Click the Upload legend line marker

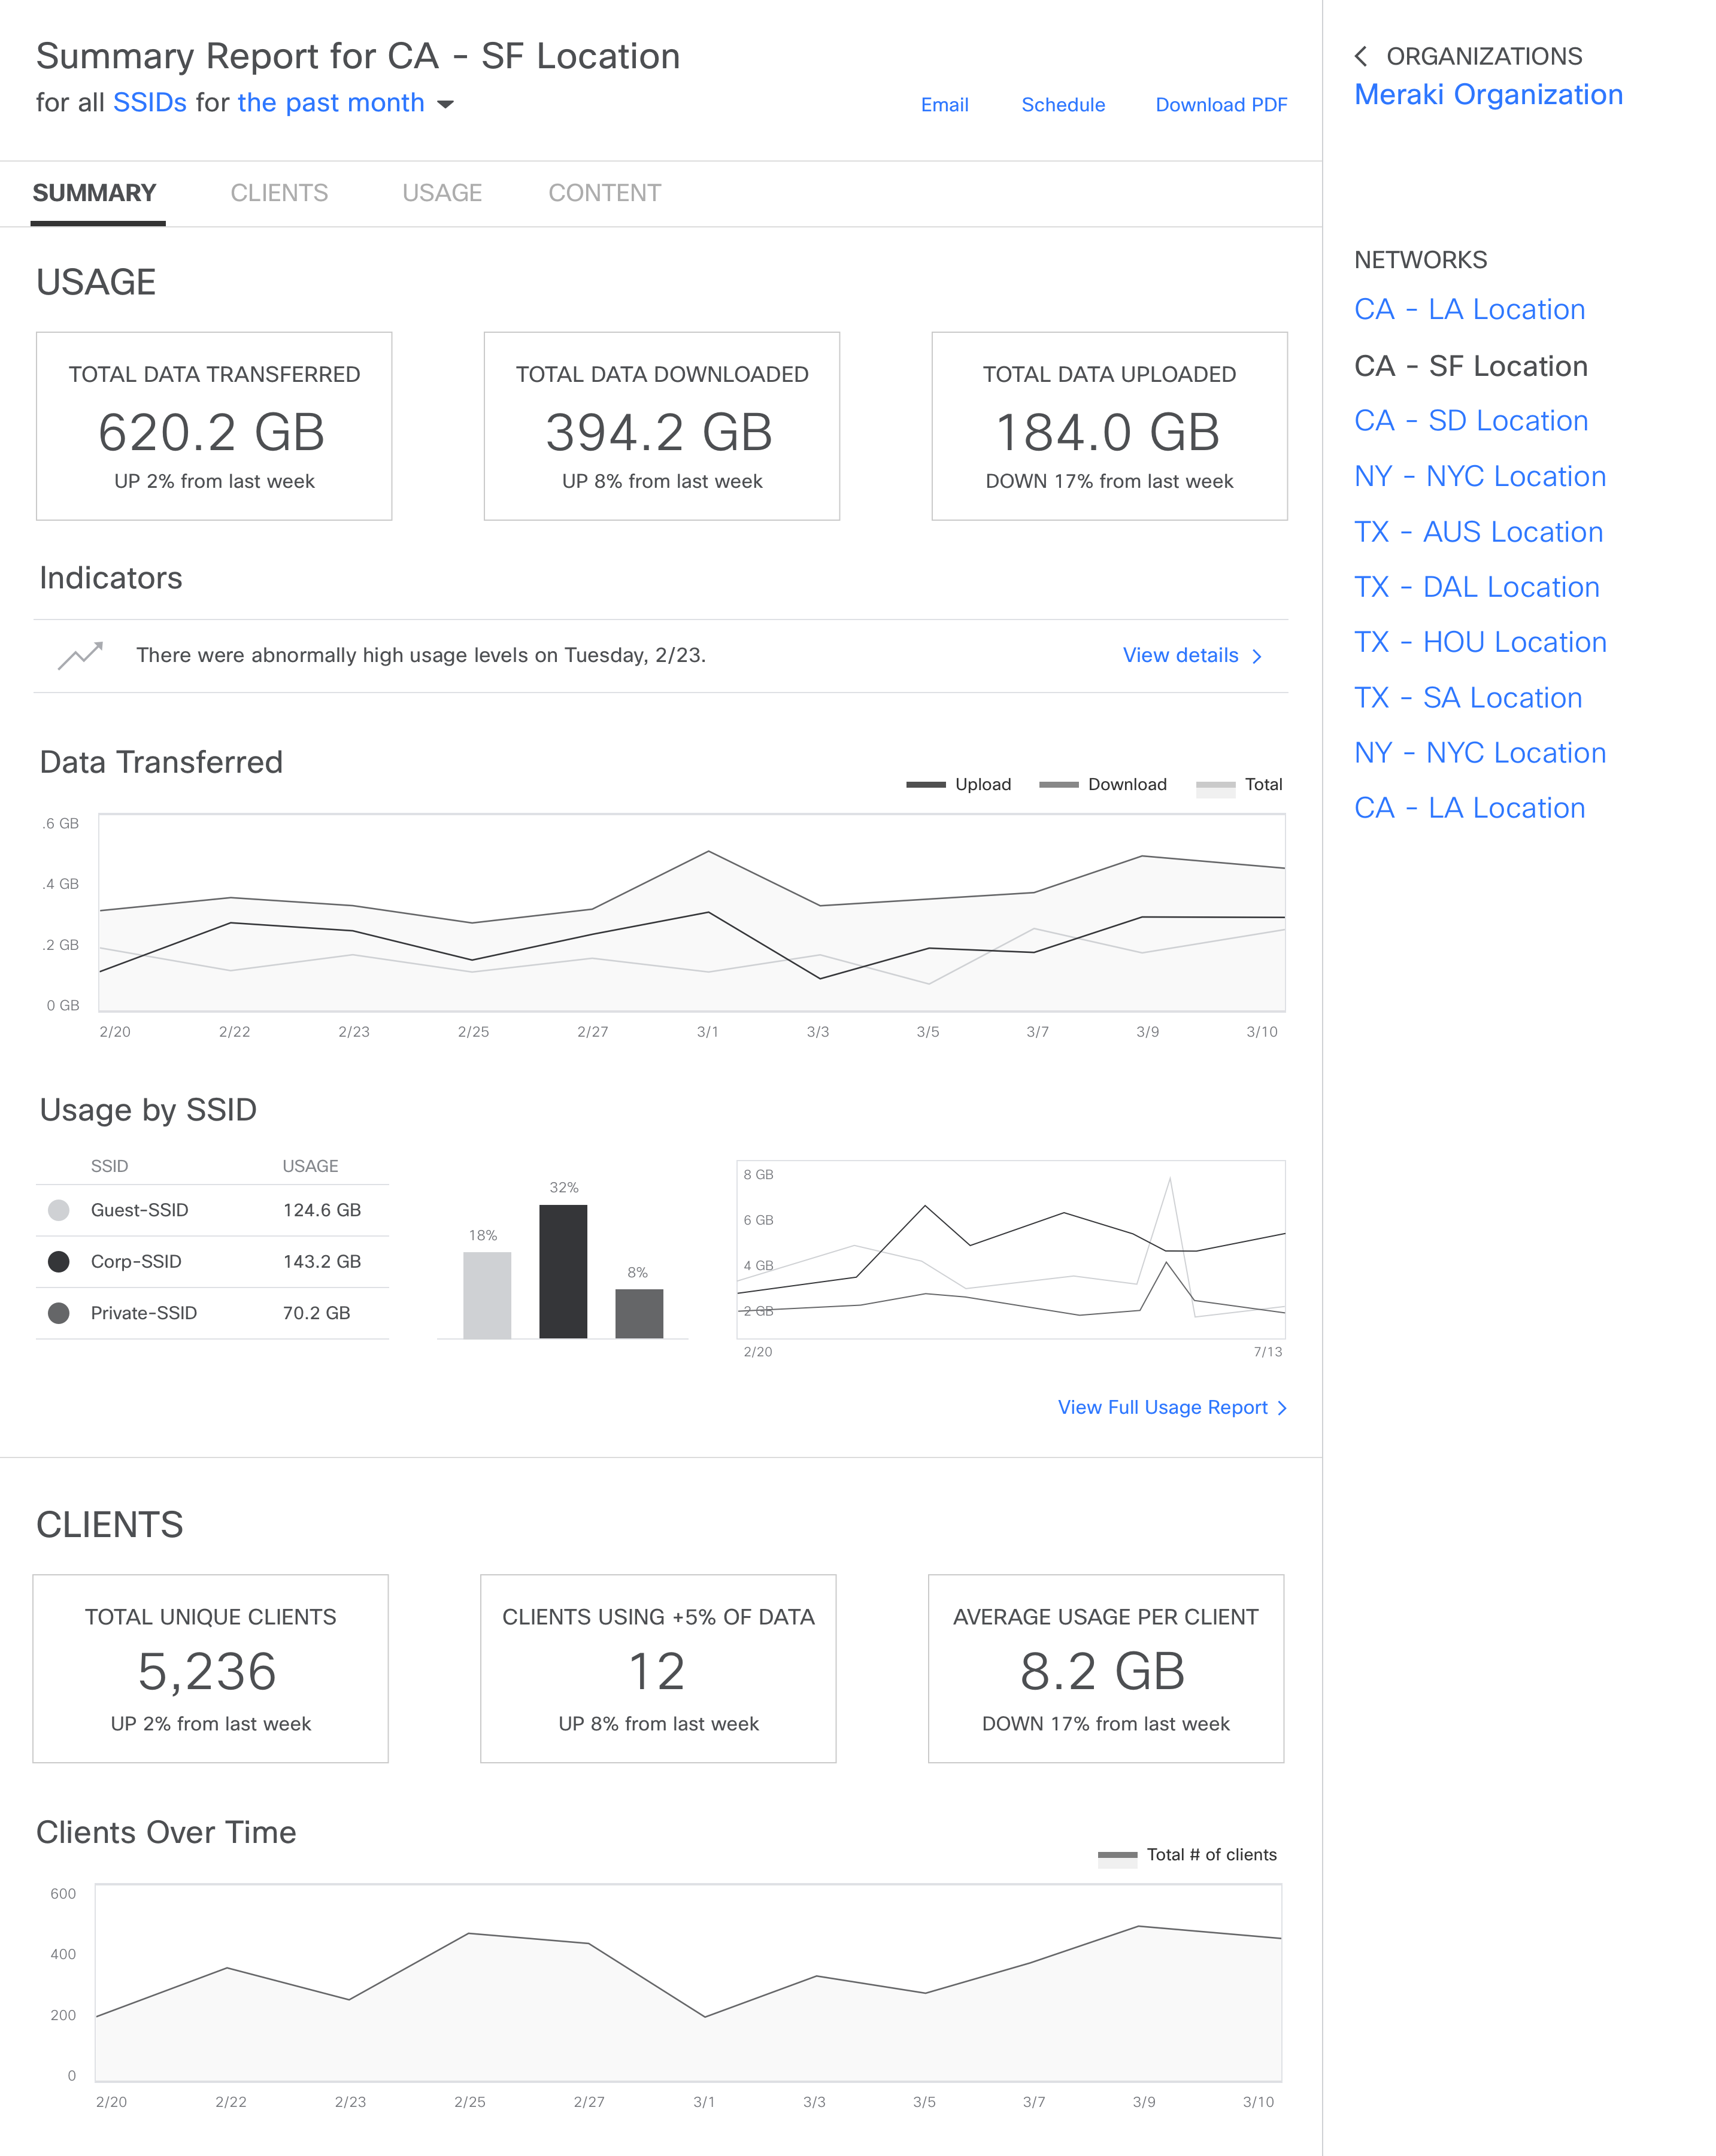(x=926, y=785)
